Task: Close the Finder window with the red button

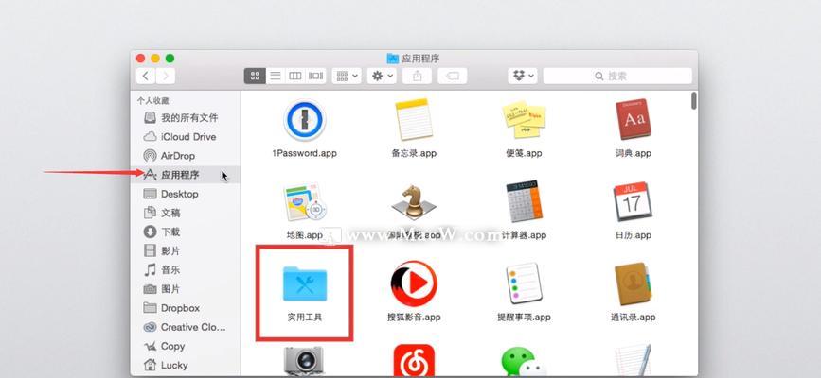Action: [x=140, y=58]
